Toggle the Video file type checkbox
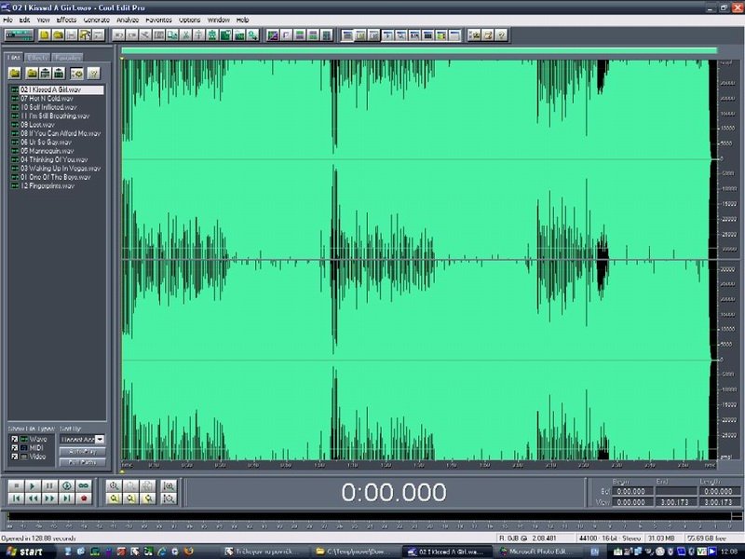Viewport: 745px width, 559px height. [x=14, y=458]
